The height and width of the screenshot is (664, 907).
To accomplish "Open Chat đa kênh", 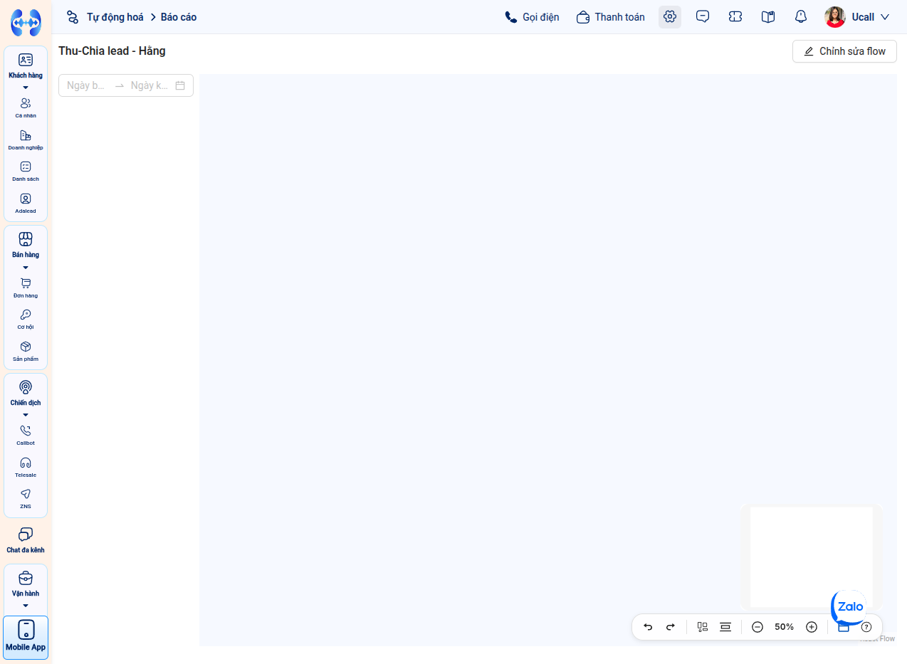I will coord(26,540).
